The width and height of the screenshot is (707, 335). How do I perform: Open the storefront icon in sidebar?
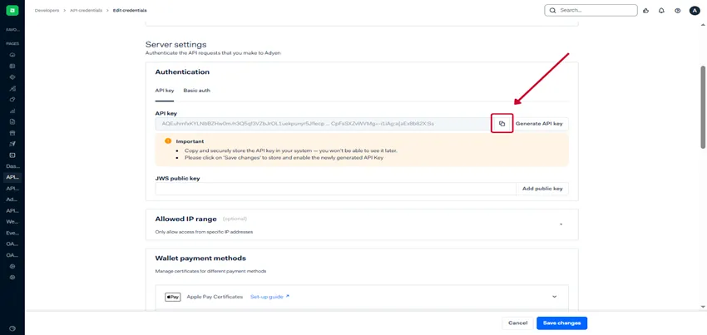pos(12,133)
